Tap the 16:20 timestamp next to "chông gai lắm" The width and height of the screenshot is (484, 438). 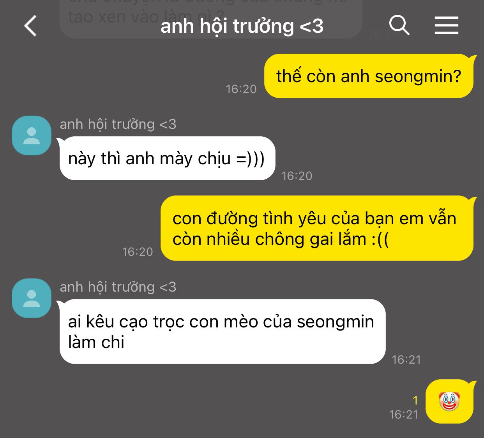pyautogui.click(x=138, y=252)
